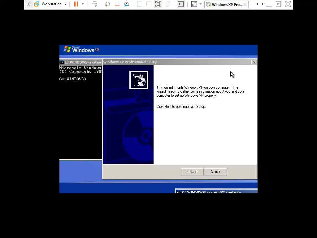Take a snapshot of the VM

pyautogui.click(x=107, y=4)
